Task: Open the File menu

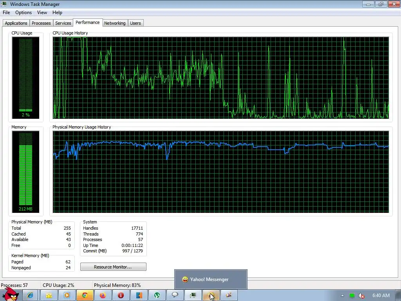Action: pyautogui.click(x=6, y=13)
